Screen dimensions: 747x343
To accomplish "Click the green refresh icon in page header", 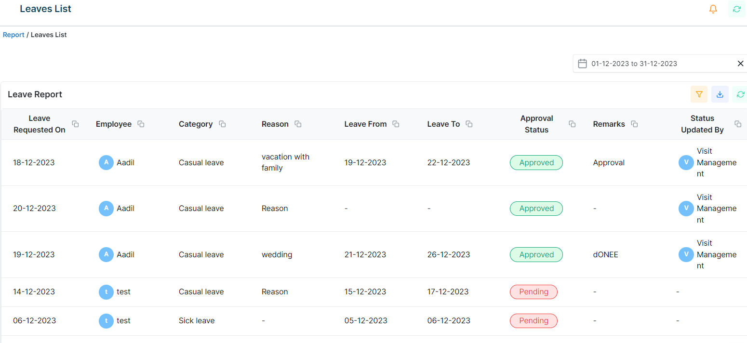I will click(736, 9).
